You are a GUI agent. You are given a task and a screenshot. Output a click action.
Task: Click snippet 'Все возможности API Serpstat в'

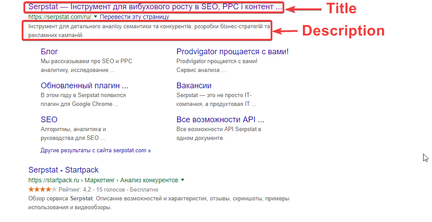pyautogui.click(x=219, y=129)
